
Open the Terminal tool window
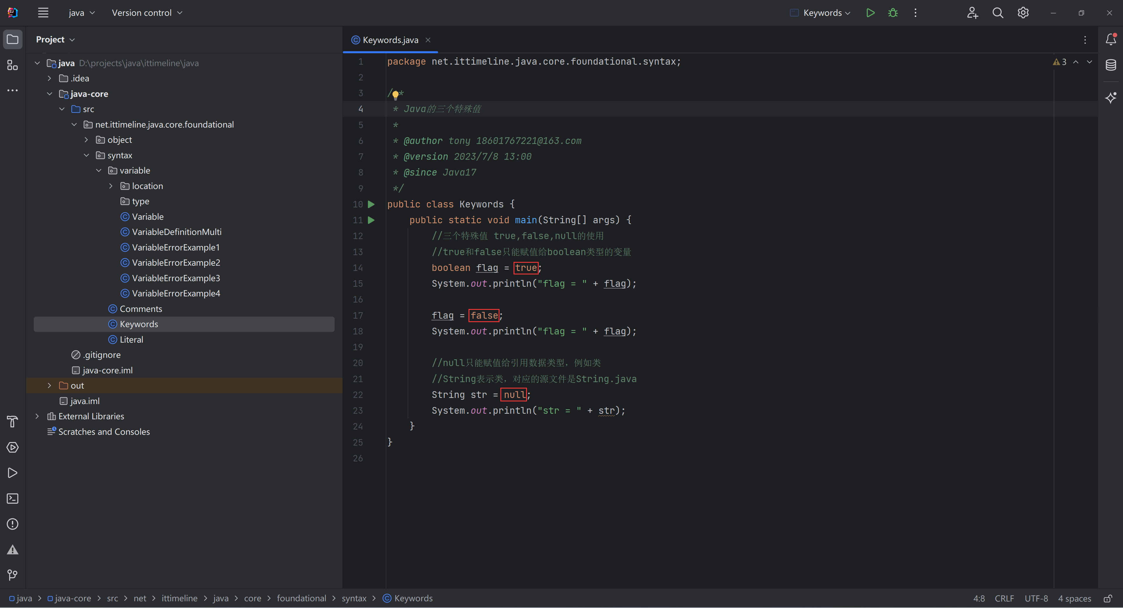pyautogui.click(x=13, y=499)
